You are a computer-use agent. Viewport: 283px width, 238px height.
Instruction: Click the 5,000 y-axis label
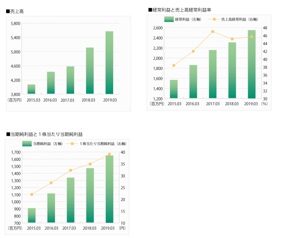point(15,52)
